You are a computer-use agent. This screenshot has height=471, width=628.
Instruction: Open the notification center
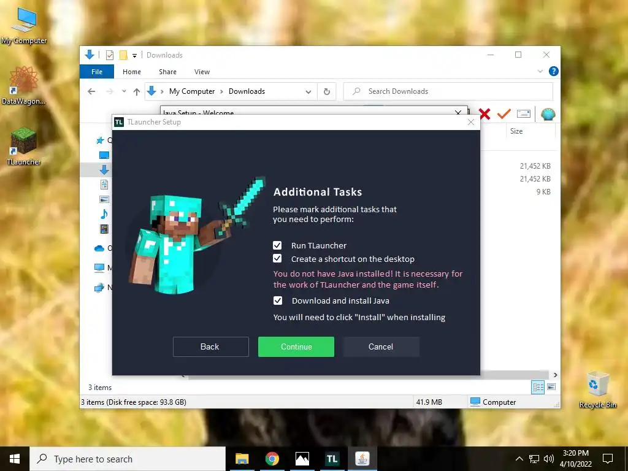tap(608, 459)
